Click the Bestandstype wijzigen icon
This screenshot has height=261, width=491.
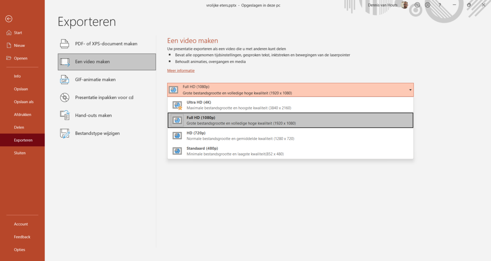(64, 133)
